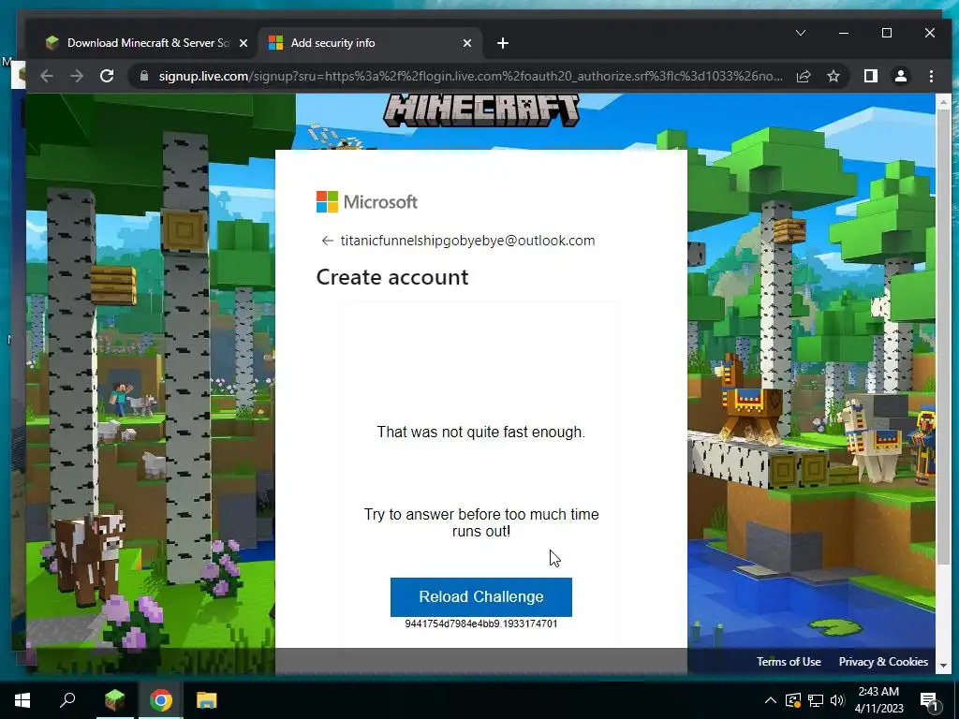
Task: Click the browser forward arrow
Action: point(77,76)
